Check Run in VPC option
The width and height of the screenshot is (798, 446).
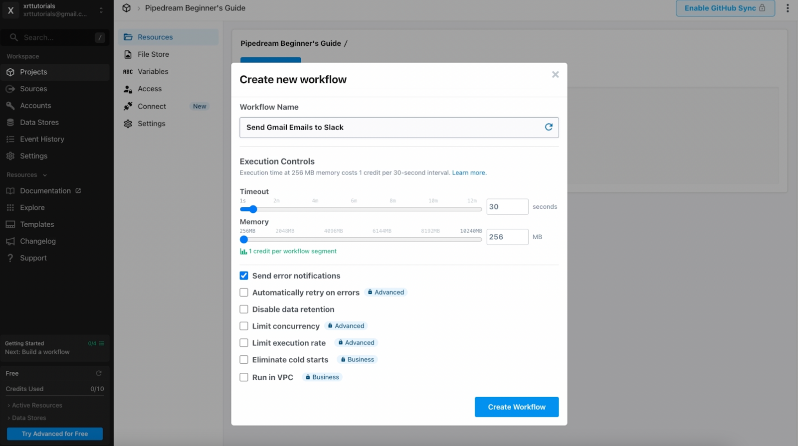[x=244, y=377]
